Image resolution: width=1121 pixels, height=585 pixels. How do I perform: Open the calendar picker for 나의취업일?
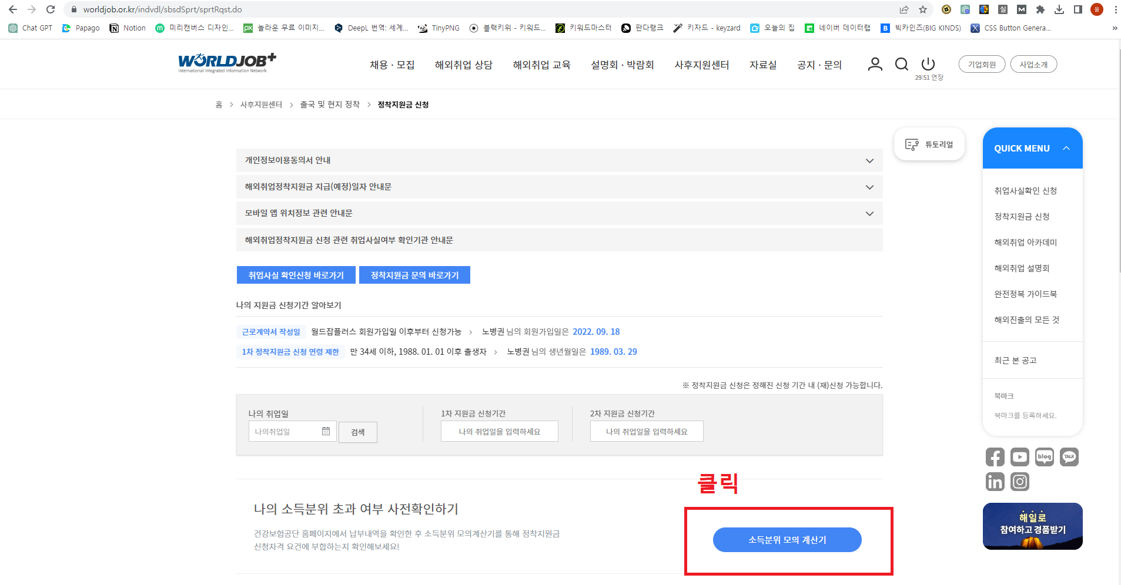(x=327, y=431)
